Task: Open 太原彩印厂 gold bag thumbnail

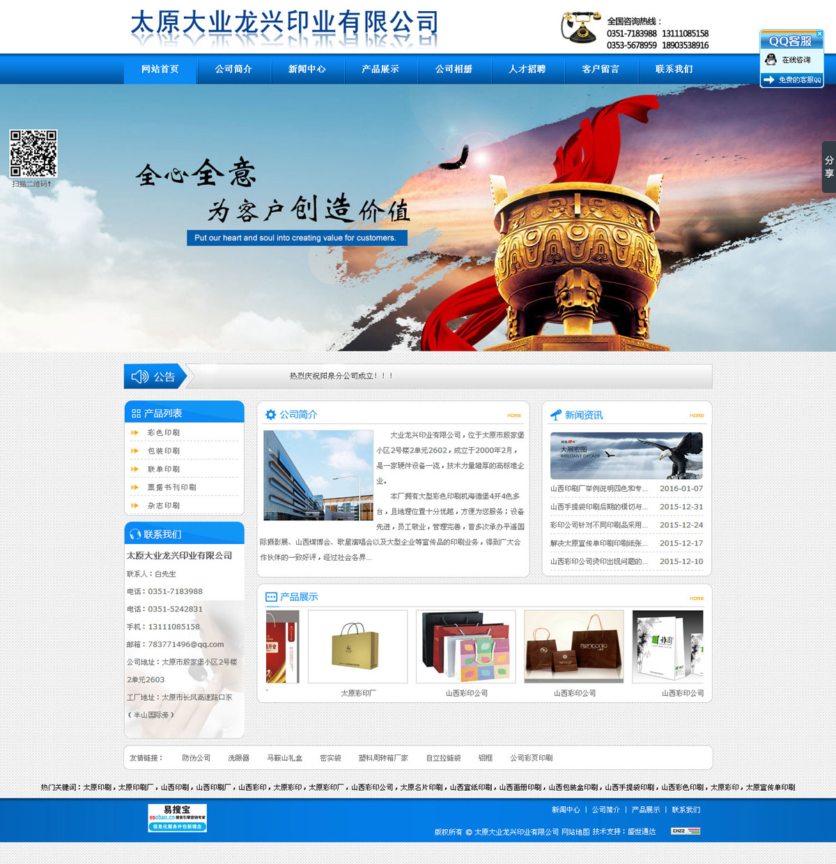Action: pyautogui.click(x=357, y=646)
